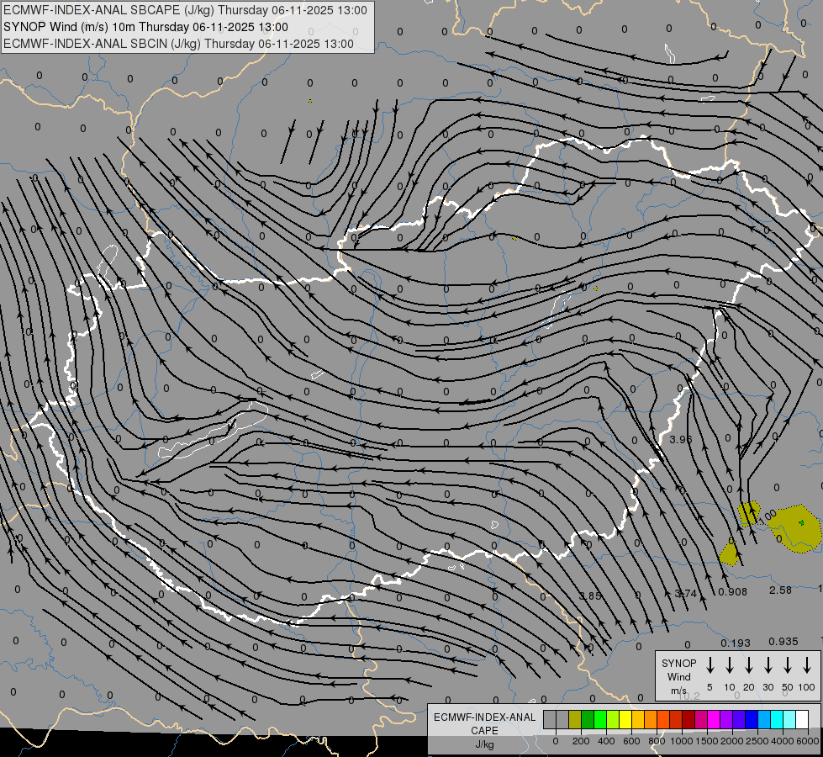
Task: Click the 3.74 value on the map
Action: 685,594
